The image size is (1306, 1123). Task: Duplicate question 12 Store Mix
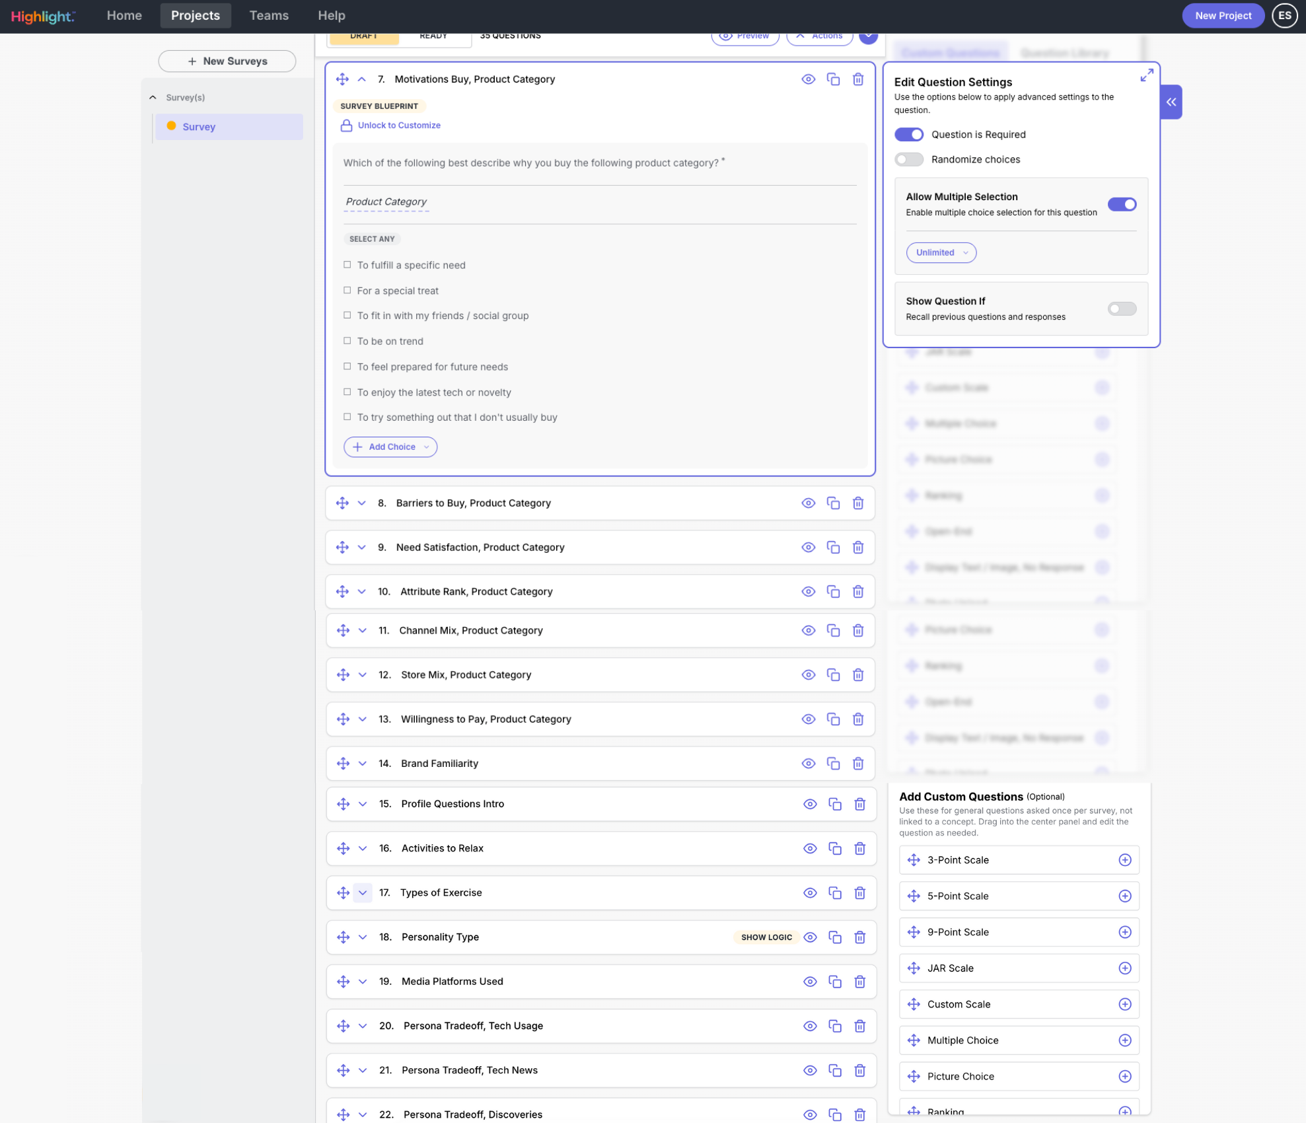833,675
